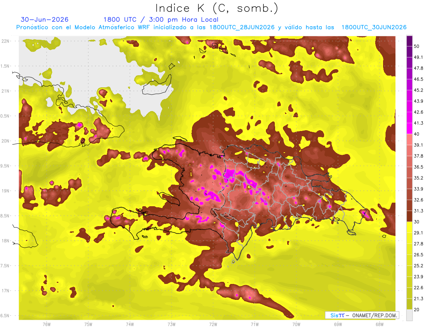Click the legend value "42.6"

419,112
